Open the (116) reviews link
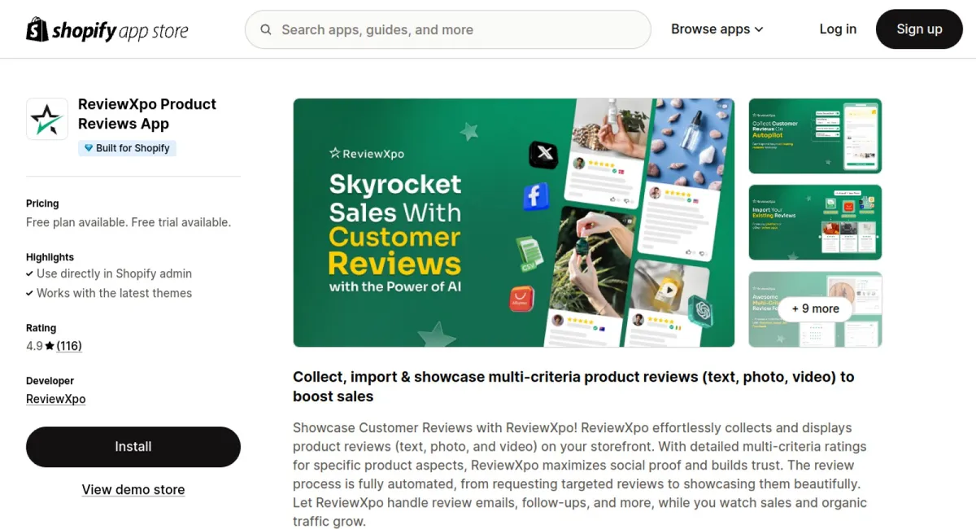976x529 pixels. point(69,346)
